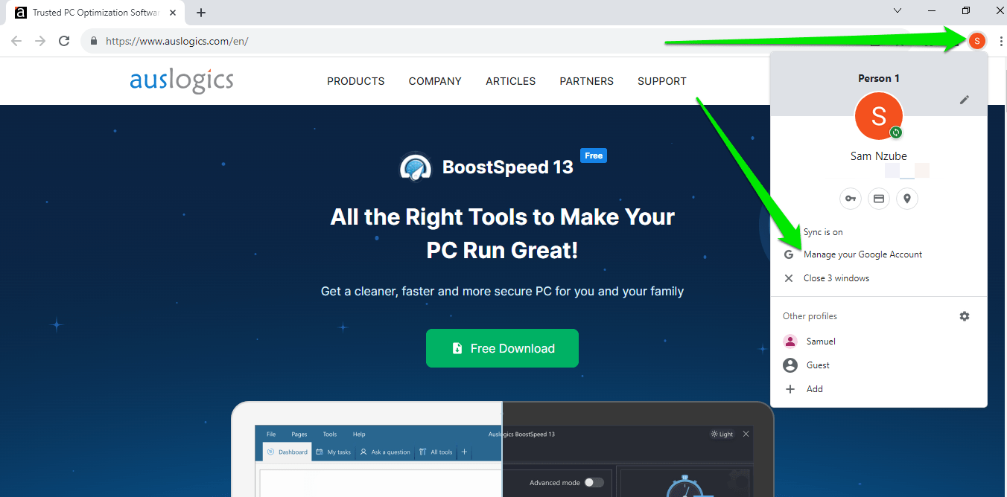Click the Auslogics logo
Screen dimensions: 1007x497
pyautogui.click(x=182, y=80)
